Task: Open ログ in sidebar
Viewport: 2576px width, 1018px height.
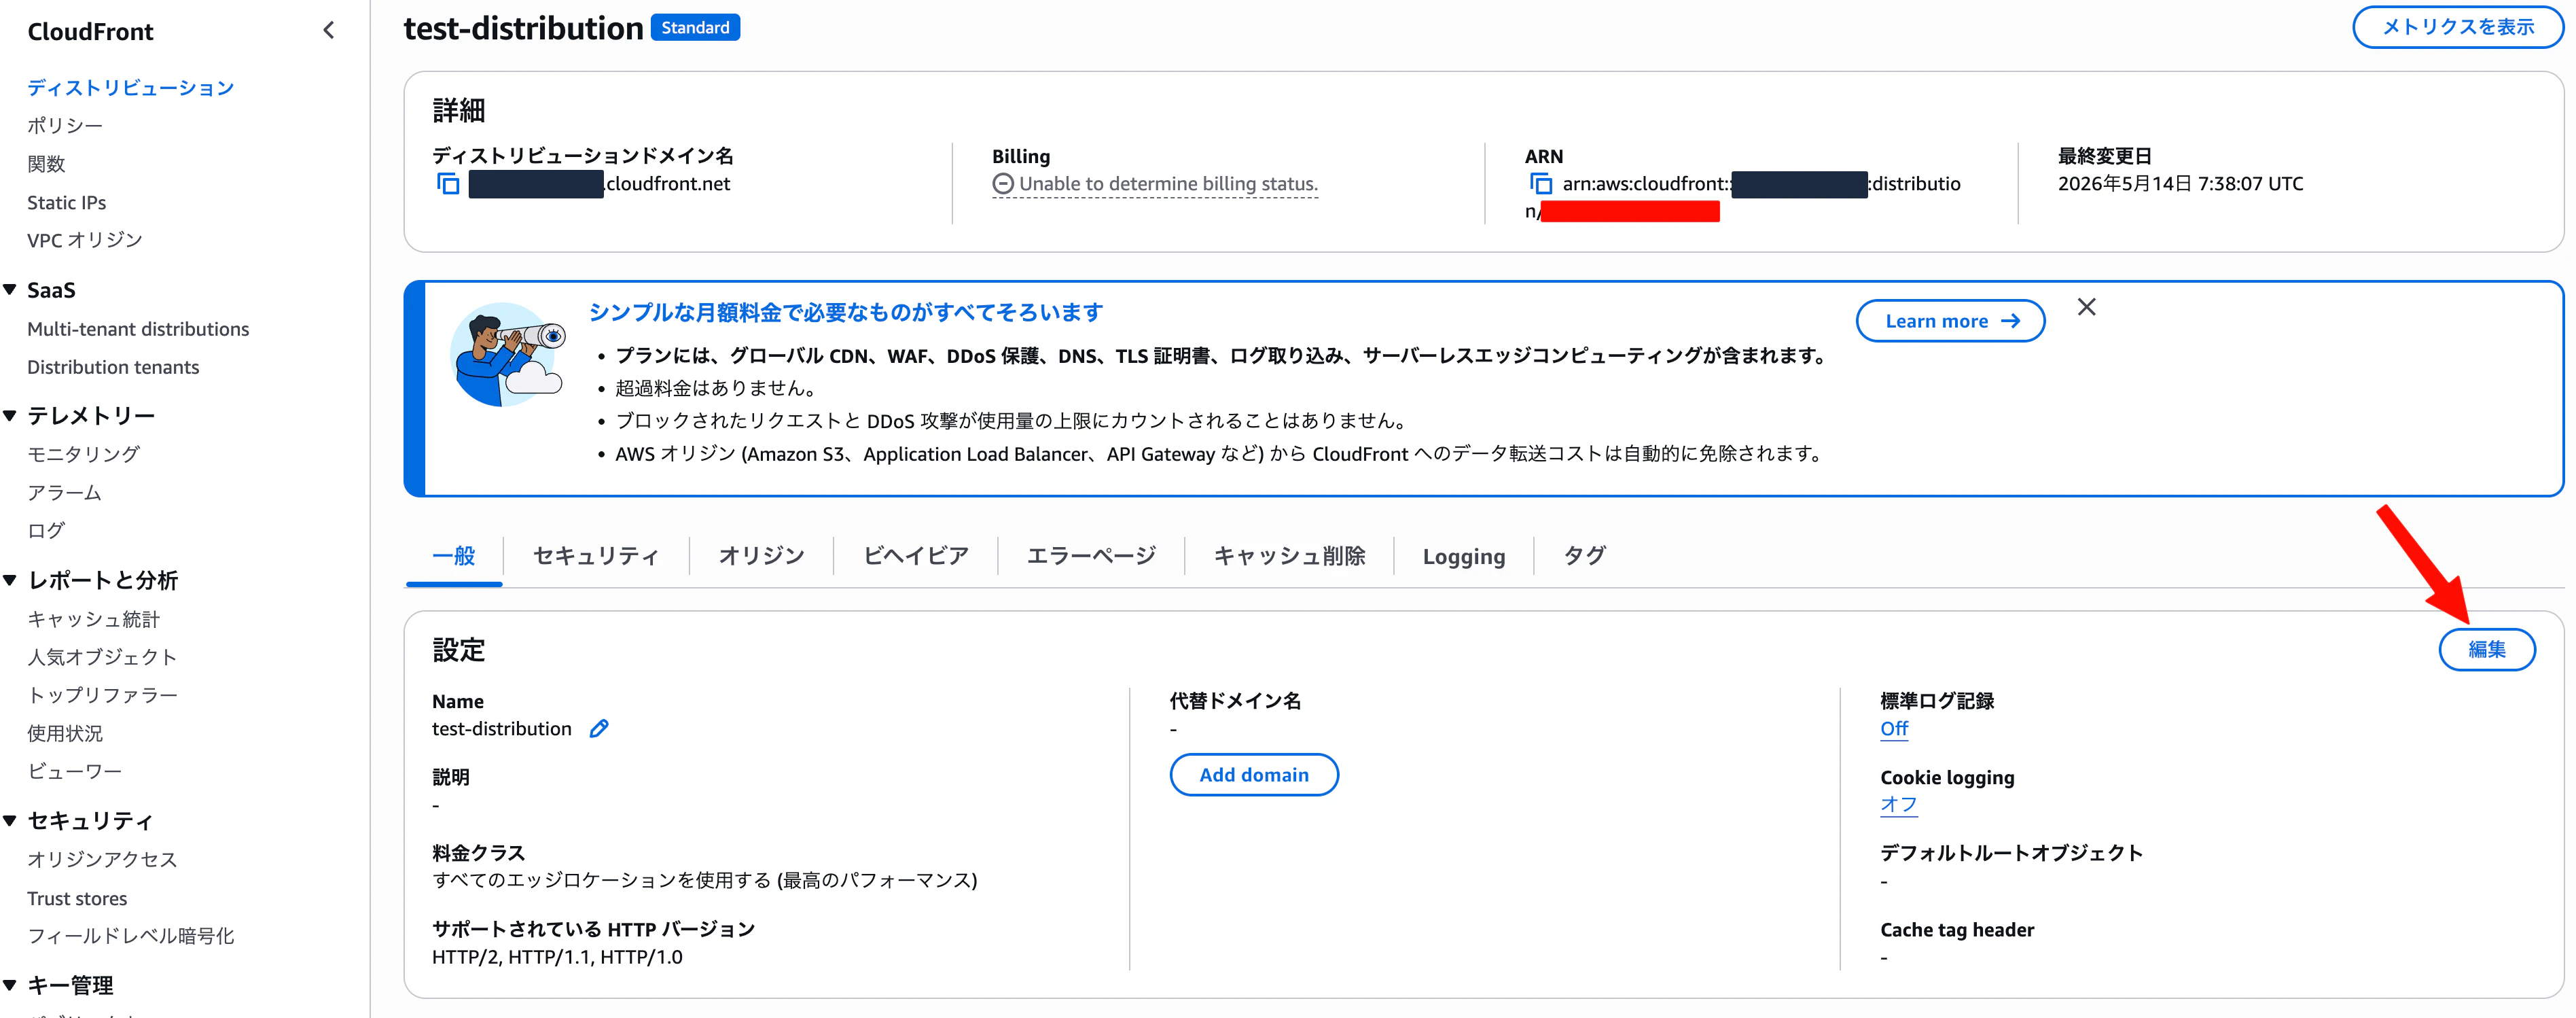Action: (46, 531)
